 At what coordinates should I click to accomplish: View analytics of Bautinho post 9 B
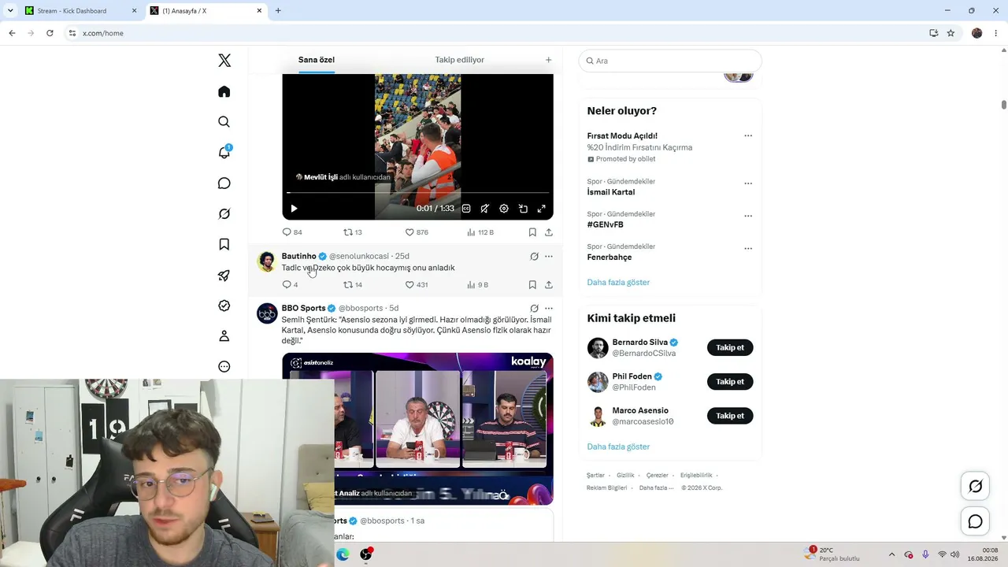coord(478,285)
